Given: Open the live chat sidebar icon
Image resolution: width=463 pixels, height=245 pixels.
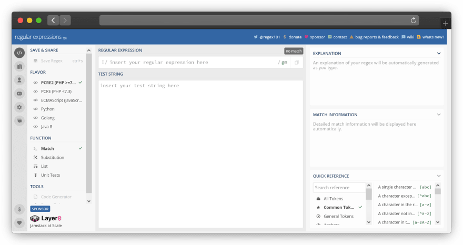Looking at the screenshot, I should [x=19, y=121].
